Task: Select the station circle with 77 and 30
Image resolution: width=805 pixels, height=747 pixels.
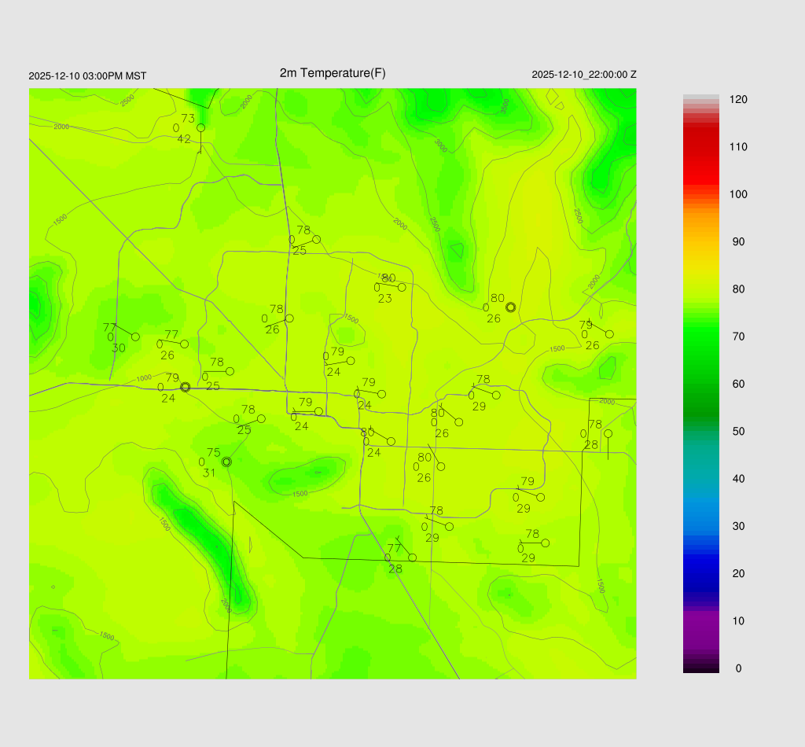Action: tap(135, 337)
